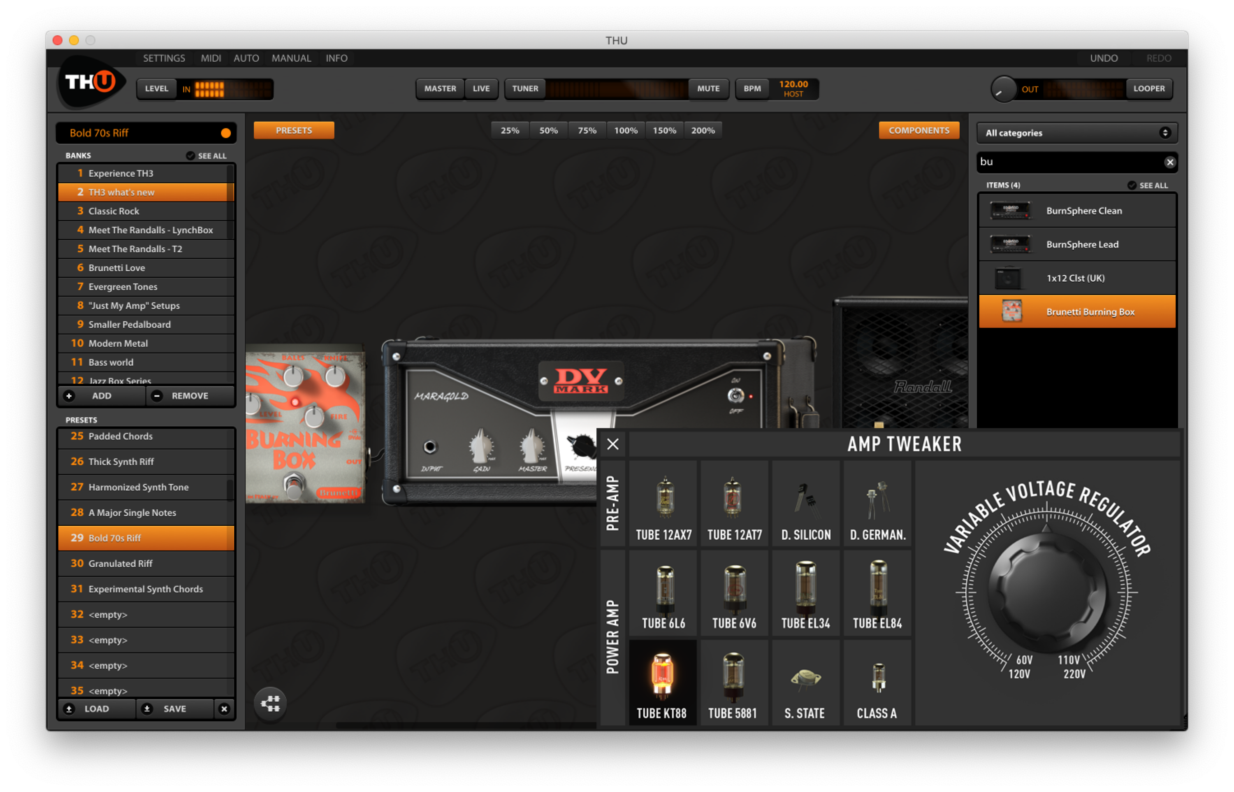Enable the LOOPER
1234x792 pixels.
click(x=1150, y=88)
